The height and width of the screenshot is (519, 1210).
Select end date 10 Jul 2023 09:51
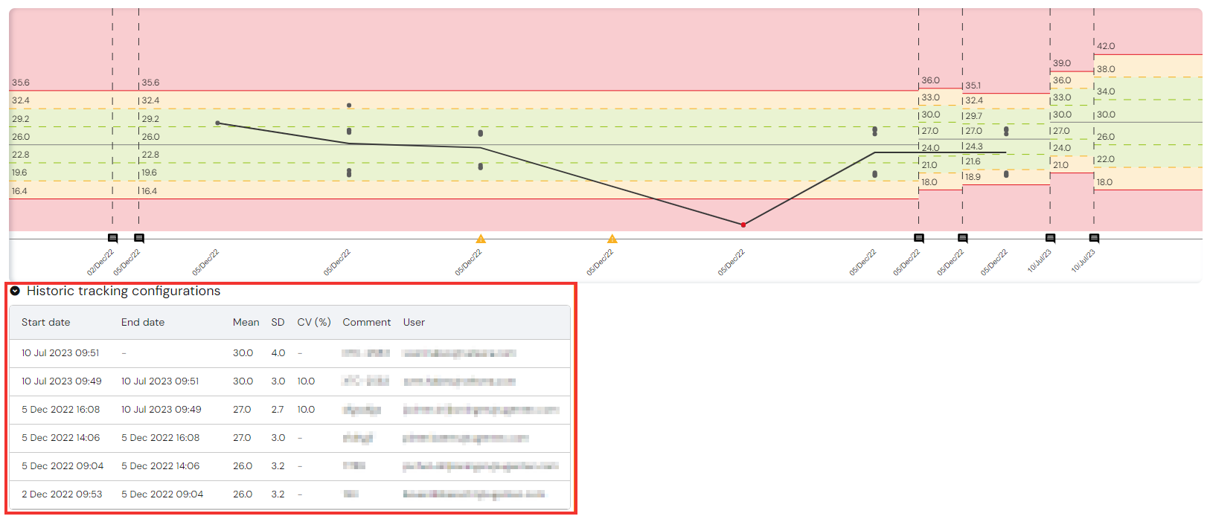point(160,381)
